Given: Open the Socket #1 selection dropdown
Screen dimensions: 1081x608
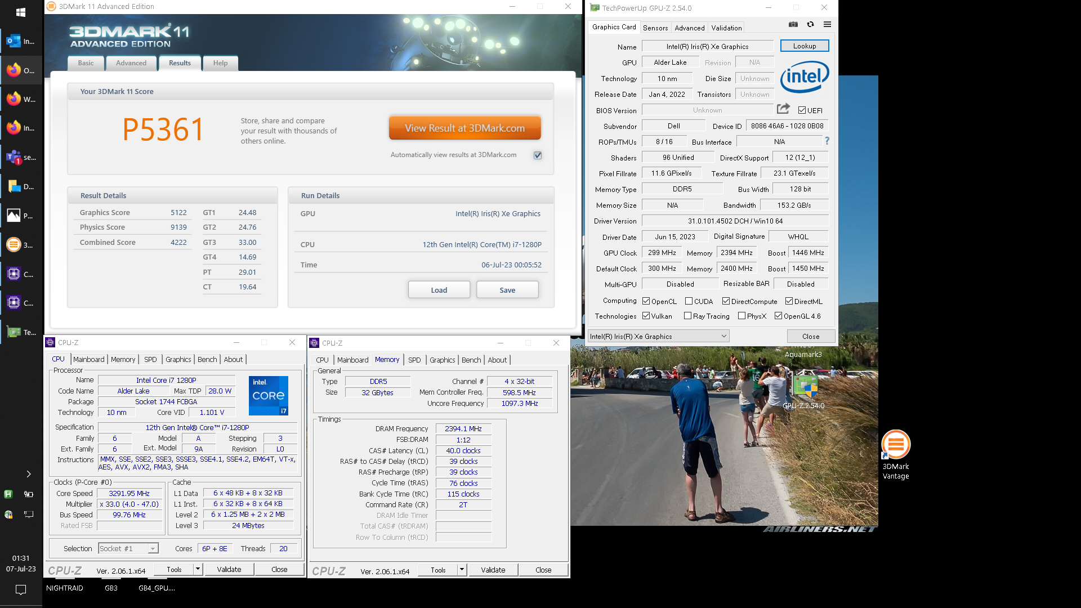Looking at the screenshot, I should 128,548.
